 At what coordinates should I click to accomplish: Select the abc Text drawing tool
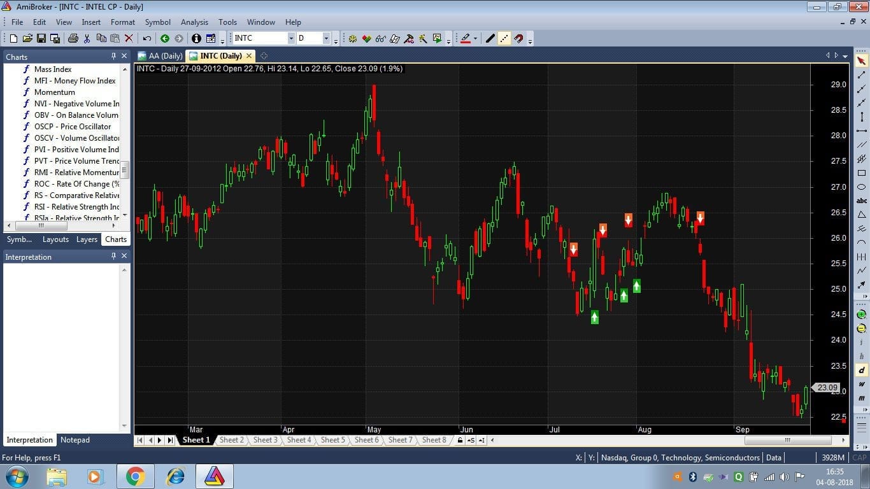[861, 201]
